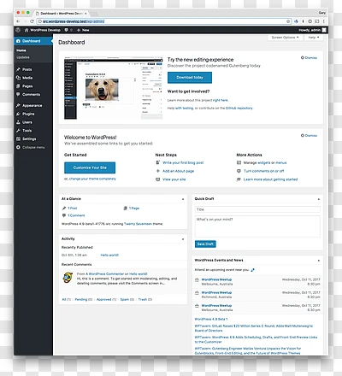Open WordPress Develop site link in admin bar

(x=43, y=30)
